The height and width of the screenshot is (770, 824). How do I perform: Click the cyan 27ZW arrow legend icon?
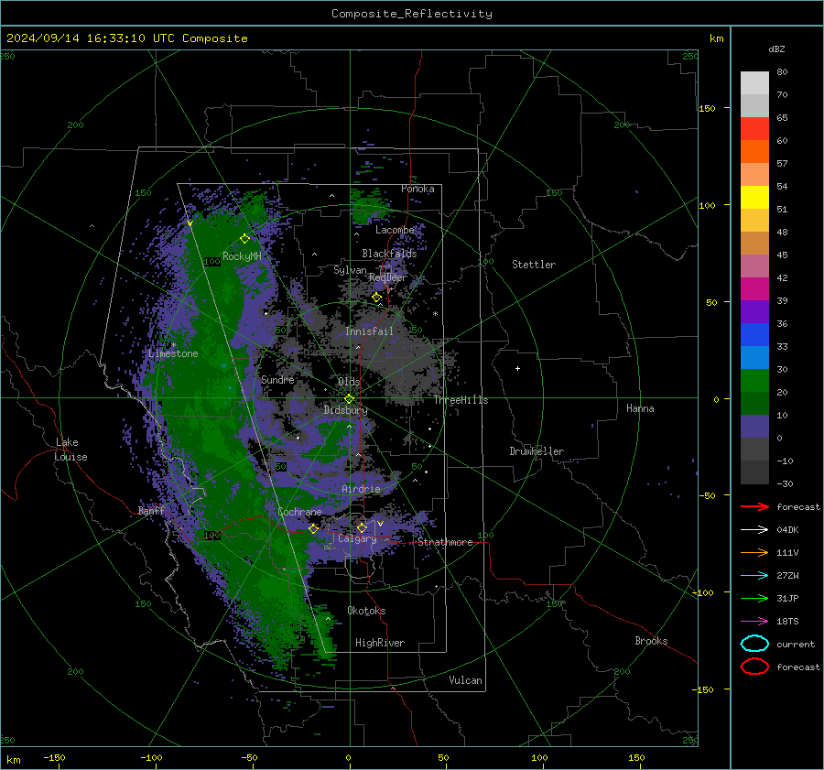pos(754,576)
